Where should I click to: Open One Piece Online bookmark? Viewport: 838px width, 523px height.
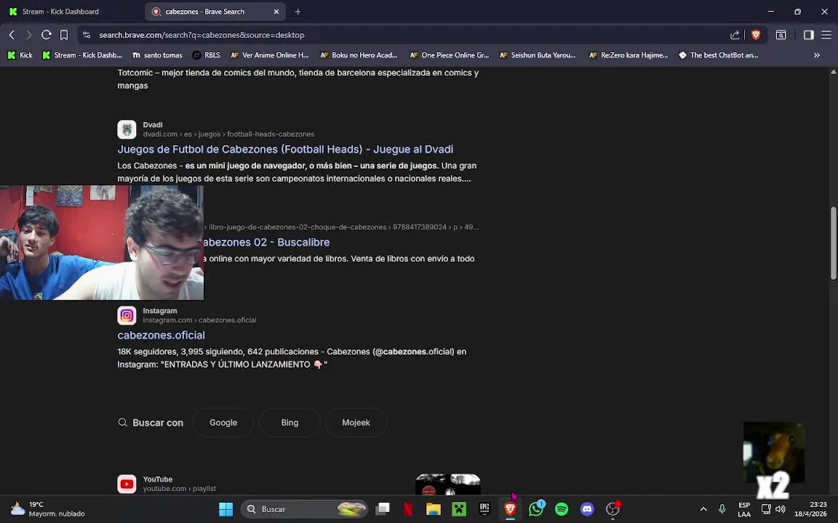click(x=449, y=55)
